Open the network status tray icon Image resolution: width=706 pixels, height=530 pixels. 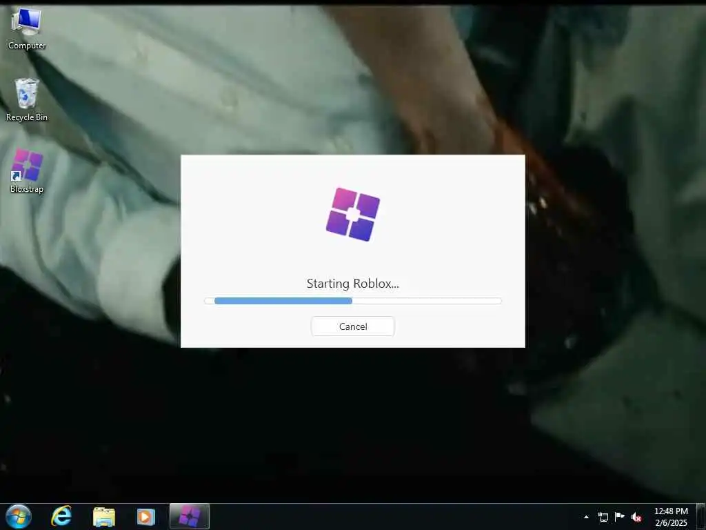click(603, 517)
